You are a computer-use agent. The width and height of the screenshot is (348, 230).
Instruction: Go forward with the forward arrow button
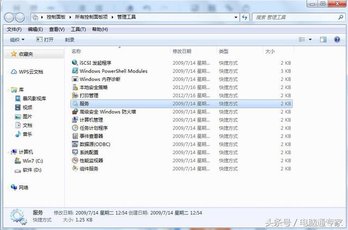pyautogui.click(x=20, y=17)
